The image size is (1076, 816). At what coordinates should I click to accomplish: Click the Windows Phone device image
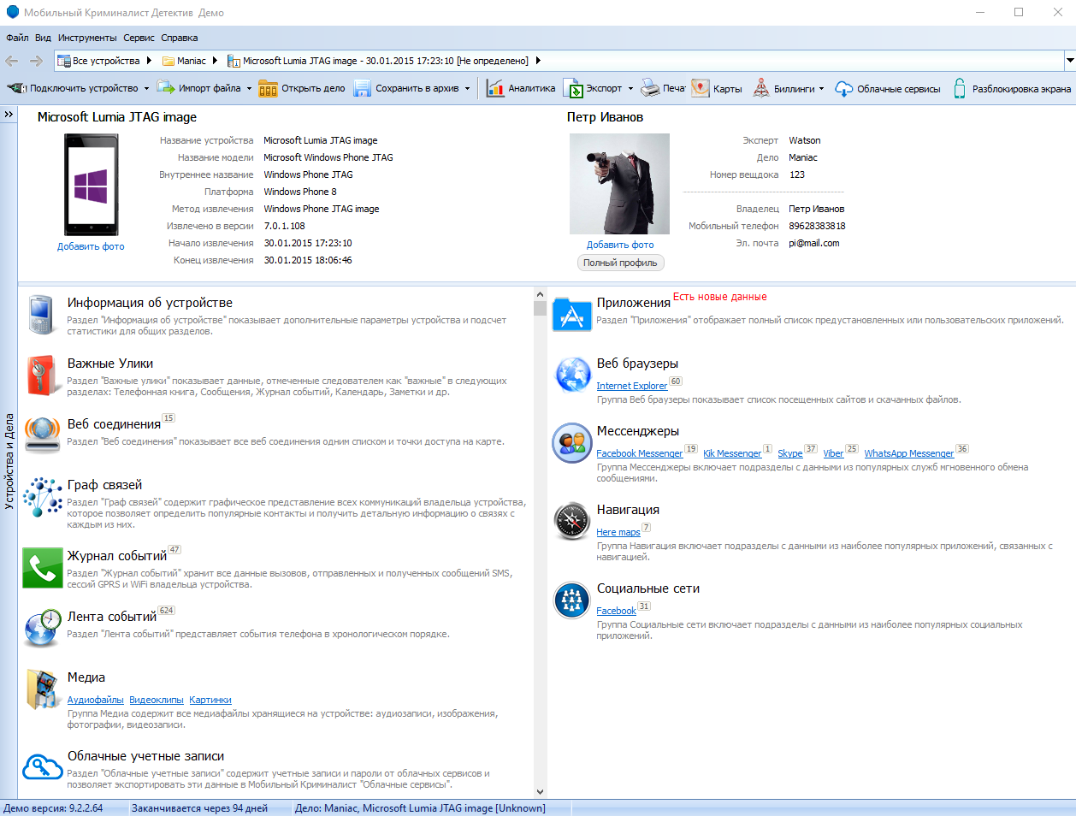click(x=92, y=185)
